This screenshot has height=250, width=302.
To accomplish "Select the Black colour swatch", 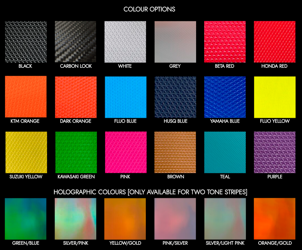I will pyautogui.click(x=26, y=42).
